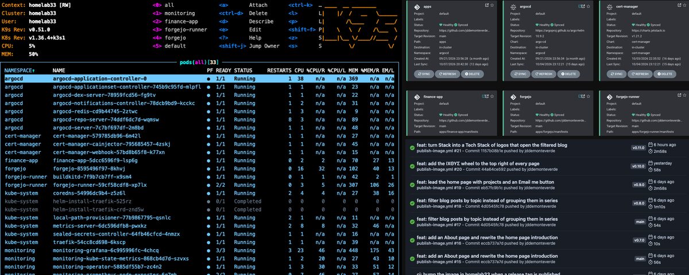The width and height of the screenshot is (689, 275).
Task: Click success check icon of workflow run #19
Action: coord(412,184)
